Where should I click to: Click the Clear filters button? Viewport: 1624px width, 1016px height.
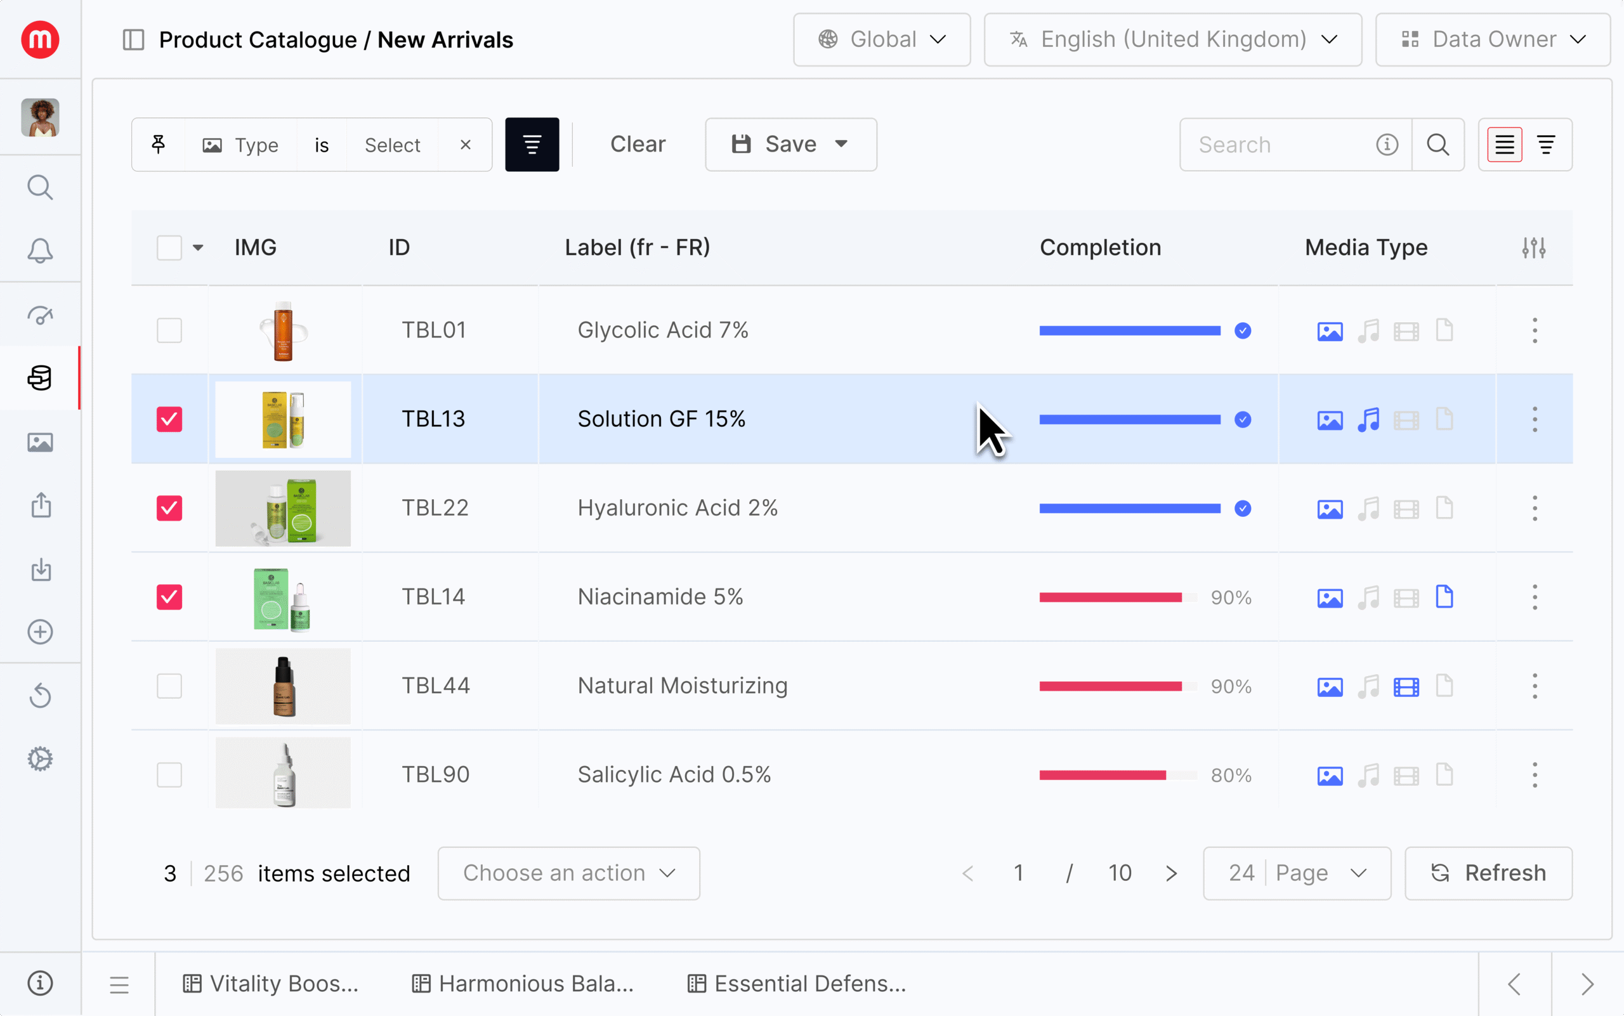click(x=638, y=145)
